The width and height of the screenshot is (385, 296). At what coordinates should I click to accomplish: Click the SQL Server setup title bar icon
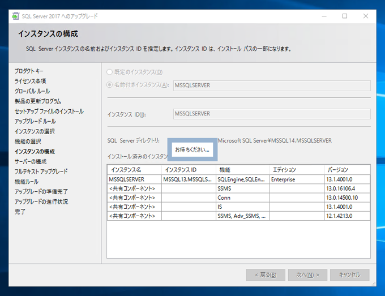tap(16, 16)
